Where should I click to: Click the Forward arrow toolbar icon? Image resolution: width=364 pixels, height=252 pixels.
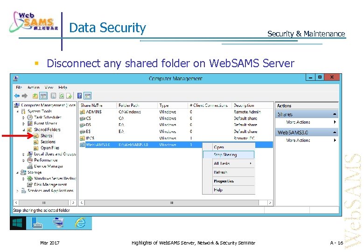[x=25, y=96]
